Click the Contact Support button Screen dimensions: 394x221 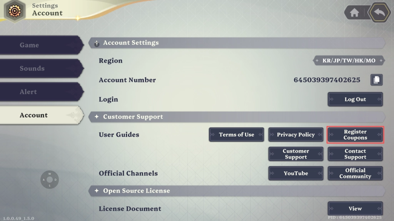(x=355, y=154)
